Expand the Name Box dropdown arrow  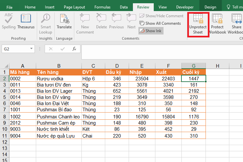[x=32, y=49]
